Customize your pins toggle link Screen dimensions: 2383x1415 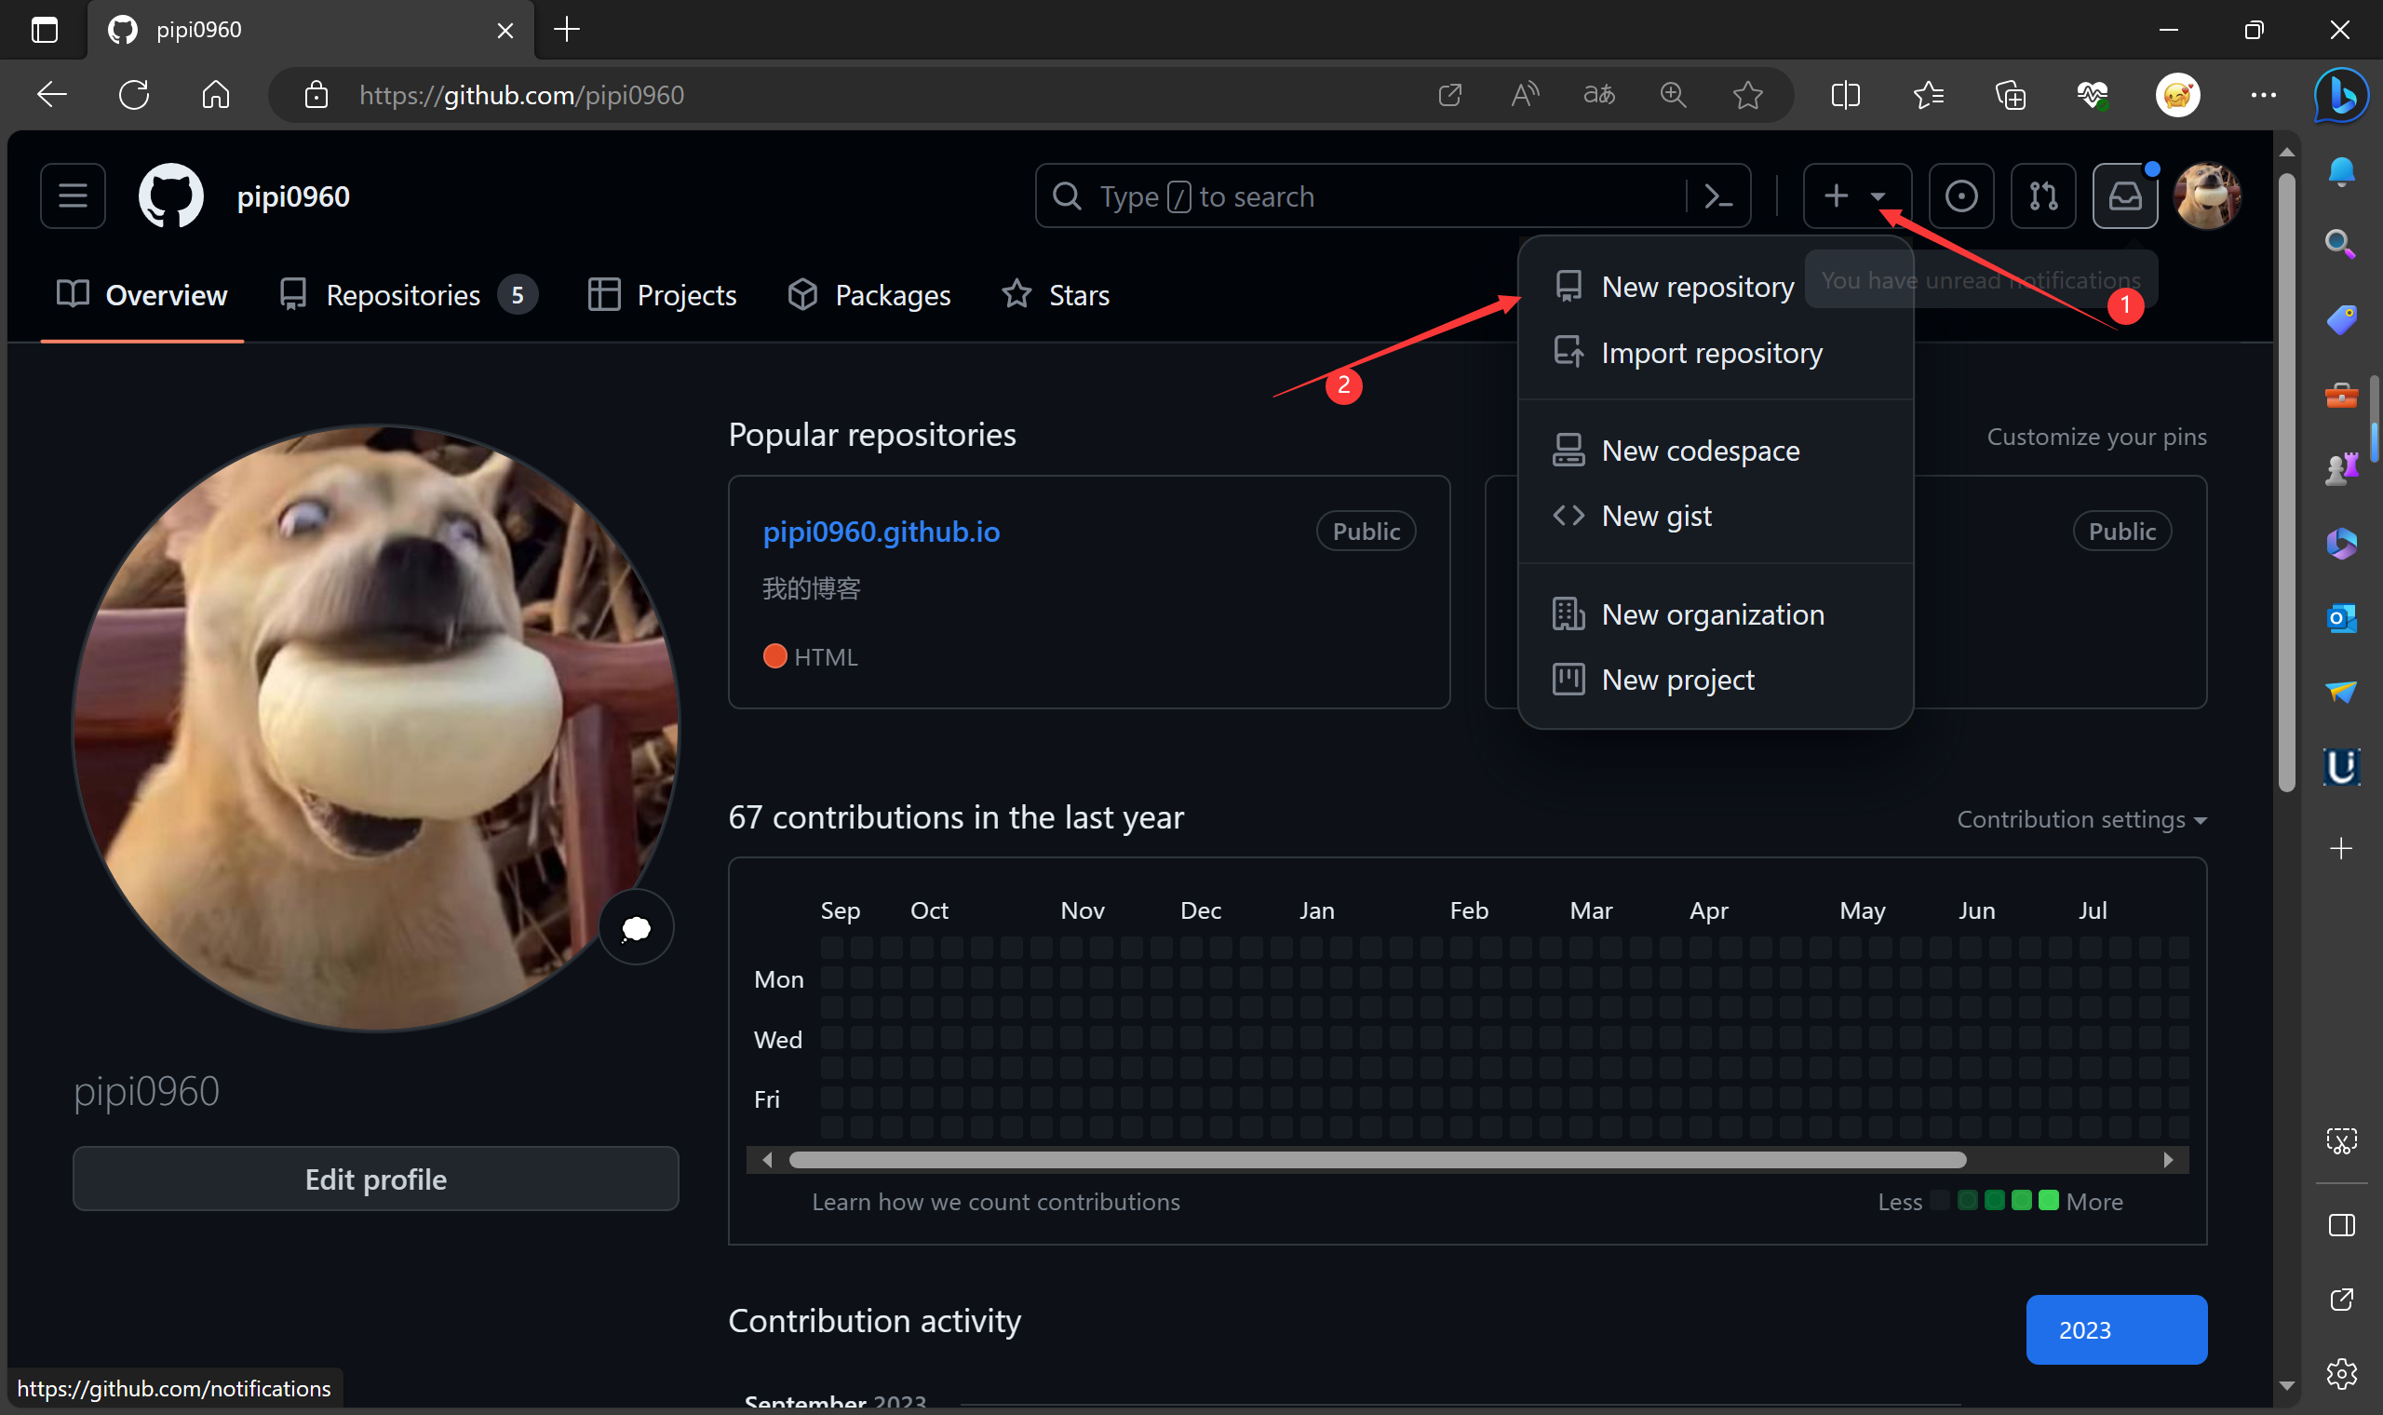coord(2096,438)
